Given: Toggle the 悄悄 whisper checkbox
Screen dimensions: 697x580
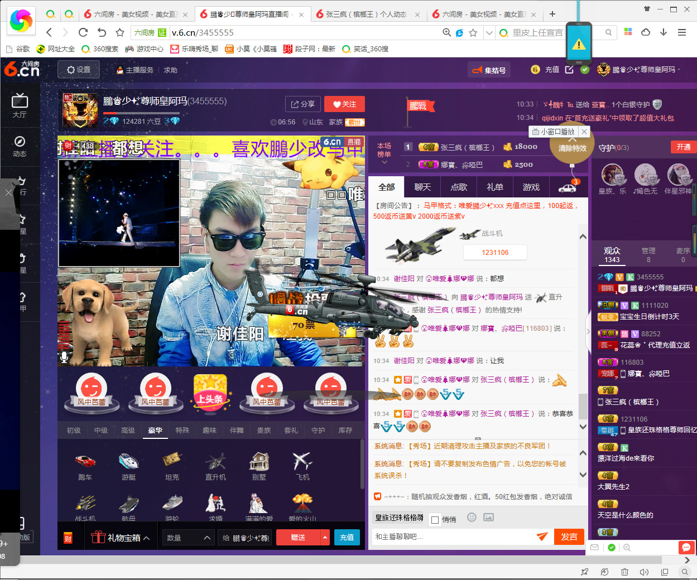Looking at the screenshot, I should pyautogui.click(x=436, y=519).
